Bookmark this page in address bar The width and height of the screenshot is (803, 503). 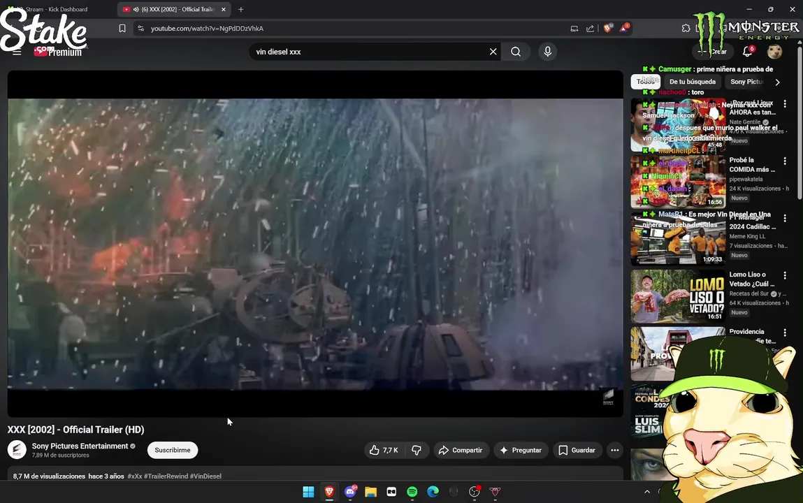[122, 29]
